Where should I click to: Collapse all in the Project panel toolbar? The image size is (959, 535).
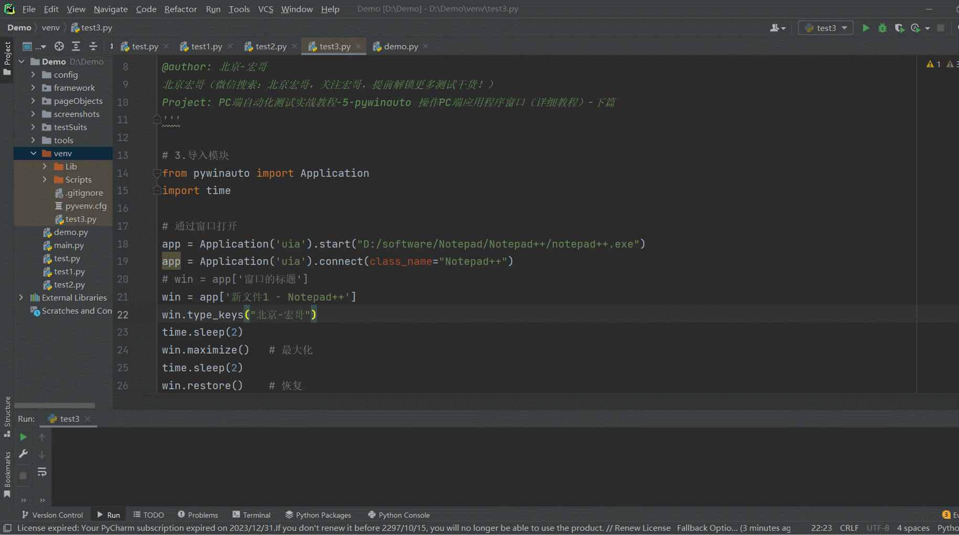[x=93, y=47]
